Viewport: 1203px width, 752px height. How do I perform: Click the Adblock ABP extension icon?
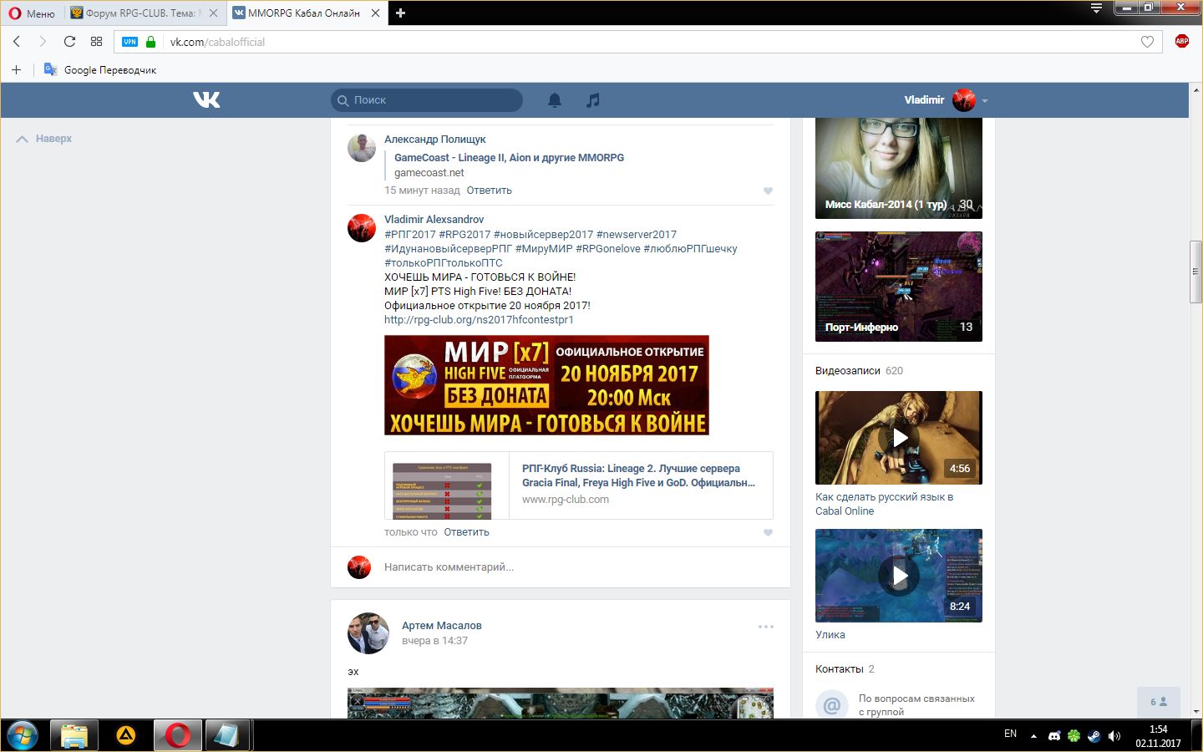pyautogui.click(x=1181, y=42)
